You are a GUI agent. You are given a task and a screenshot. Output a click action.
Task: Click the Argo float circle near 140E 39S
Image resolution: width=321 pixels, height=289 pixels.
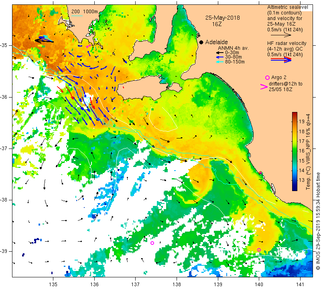259,250
